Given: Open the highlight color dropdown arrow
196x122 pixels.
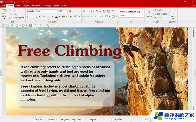Looking at the screenshot, I should (x=66, y=16).
